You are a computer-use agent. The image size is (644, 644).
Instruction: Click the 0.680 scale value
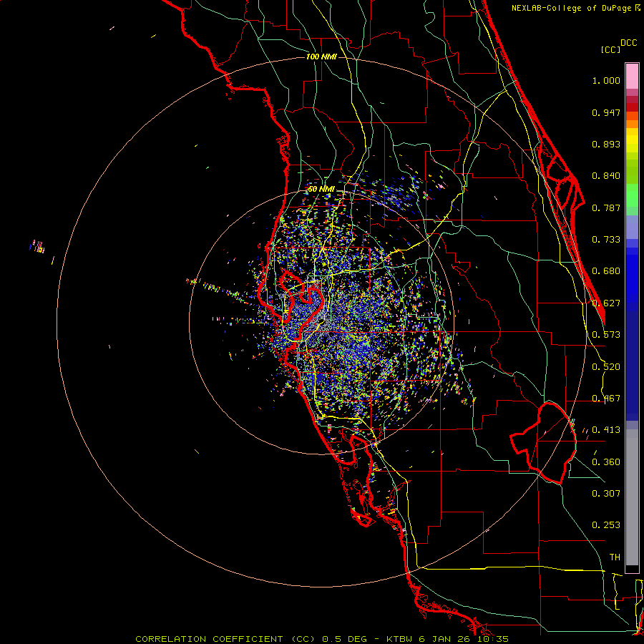point(606,271)
